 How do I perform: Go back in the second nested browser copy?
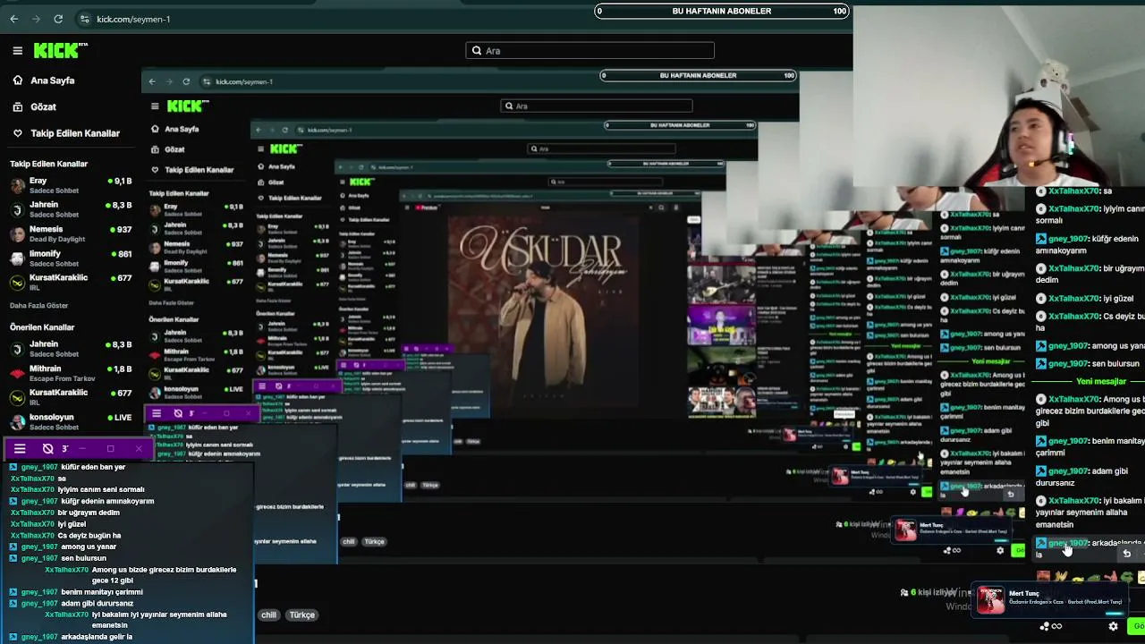(x=260, y=130)
